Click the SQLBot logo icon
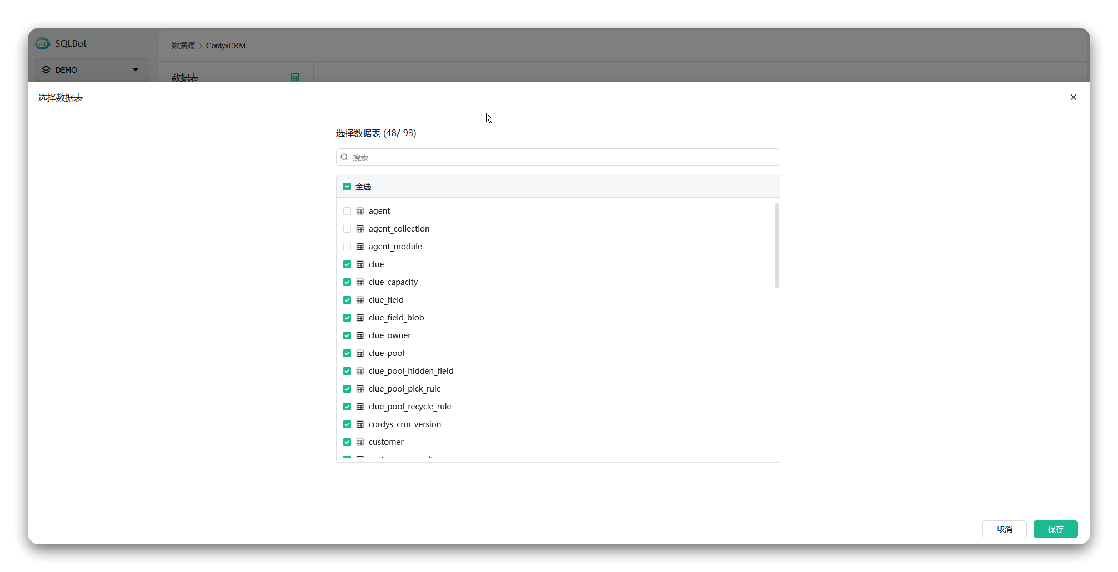The height and width of the screenshot is (572, 1118). click(42, 43)
